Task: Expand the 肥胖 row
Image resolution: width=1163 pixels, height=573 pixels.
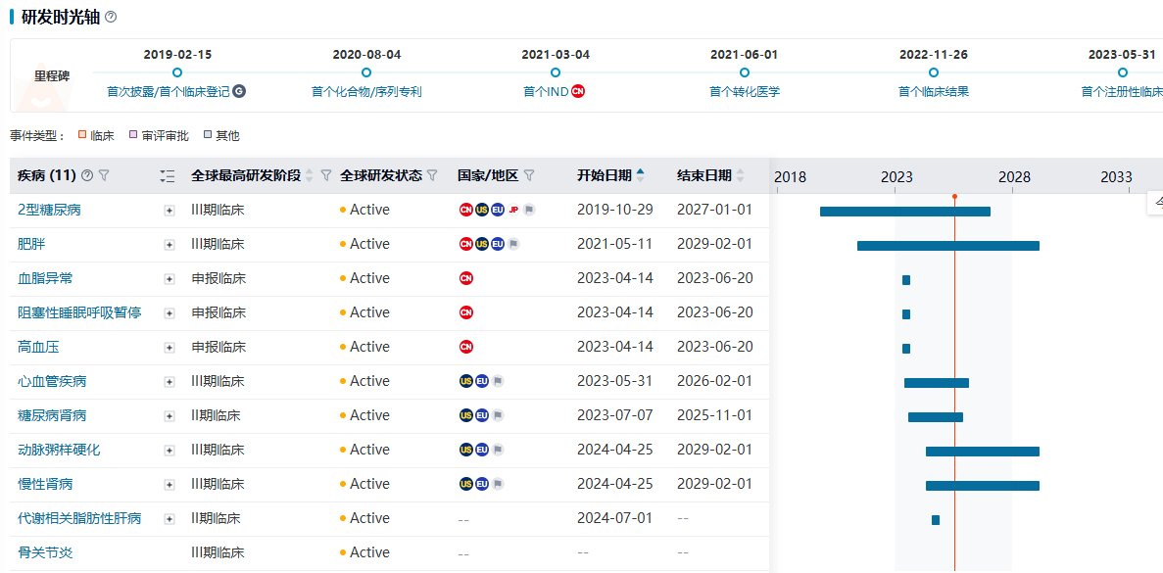Action: [170, 245]
